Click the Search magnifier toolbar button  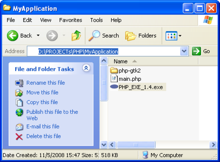point(104,36)
